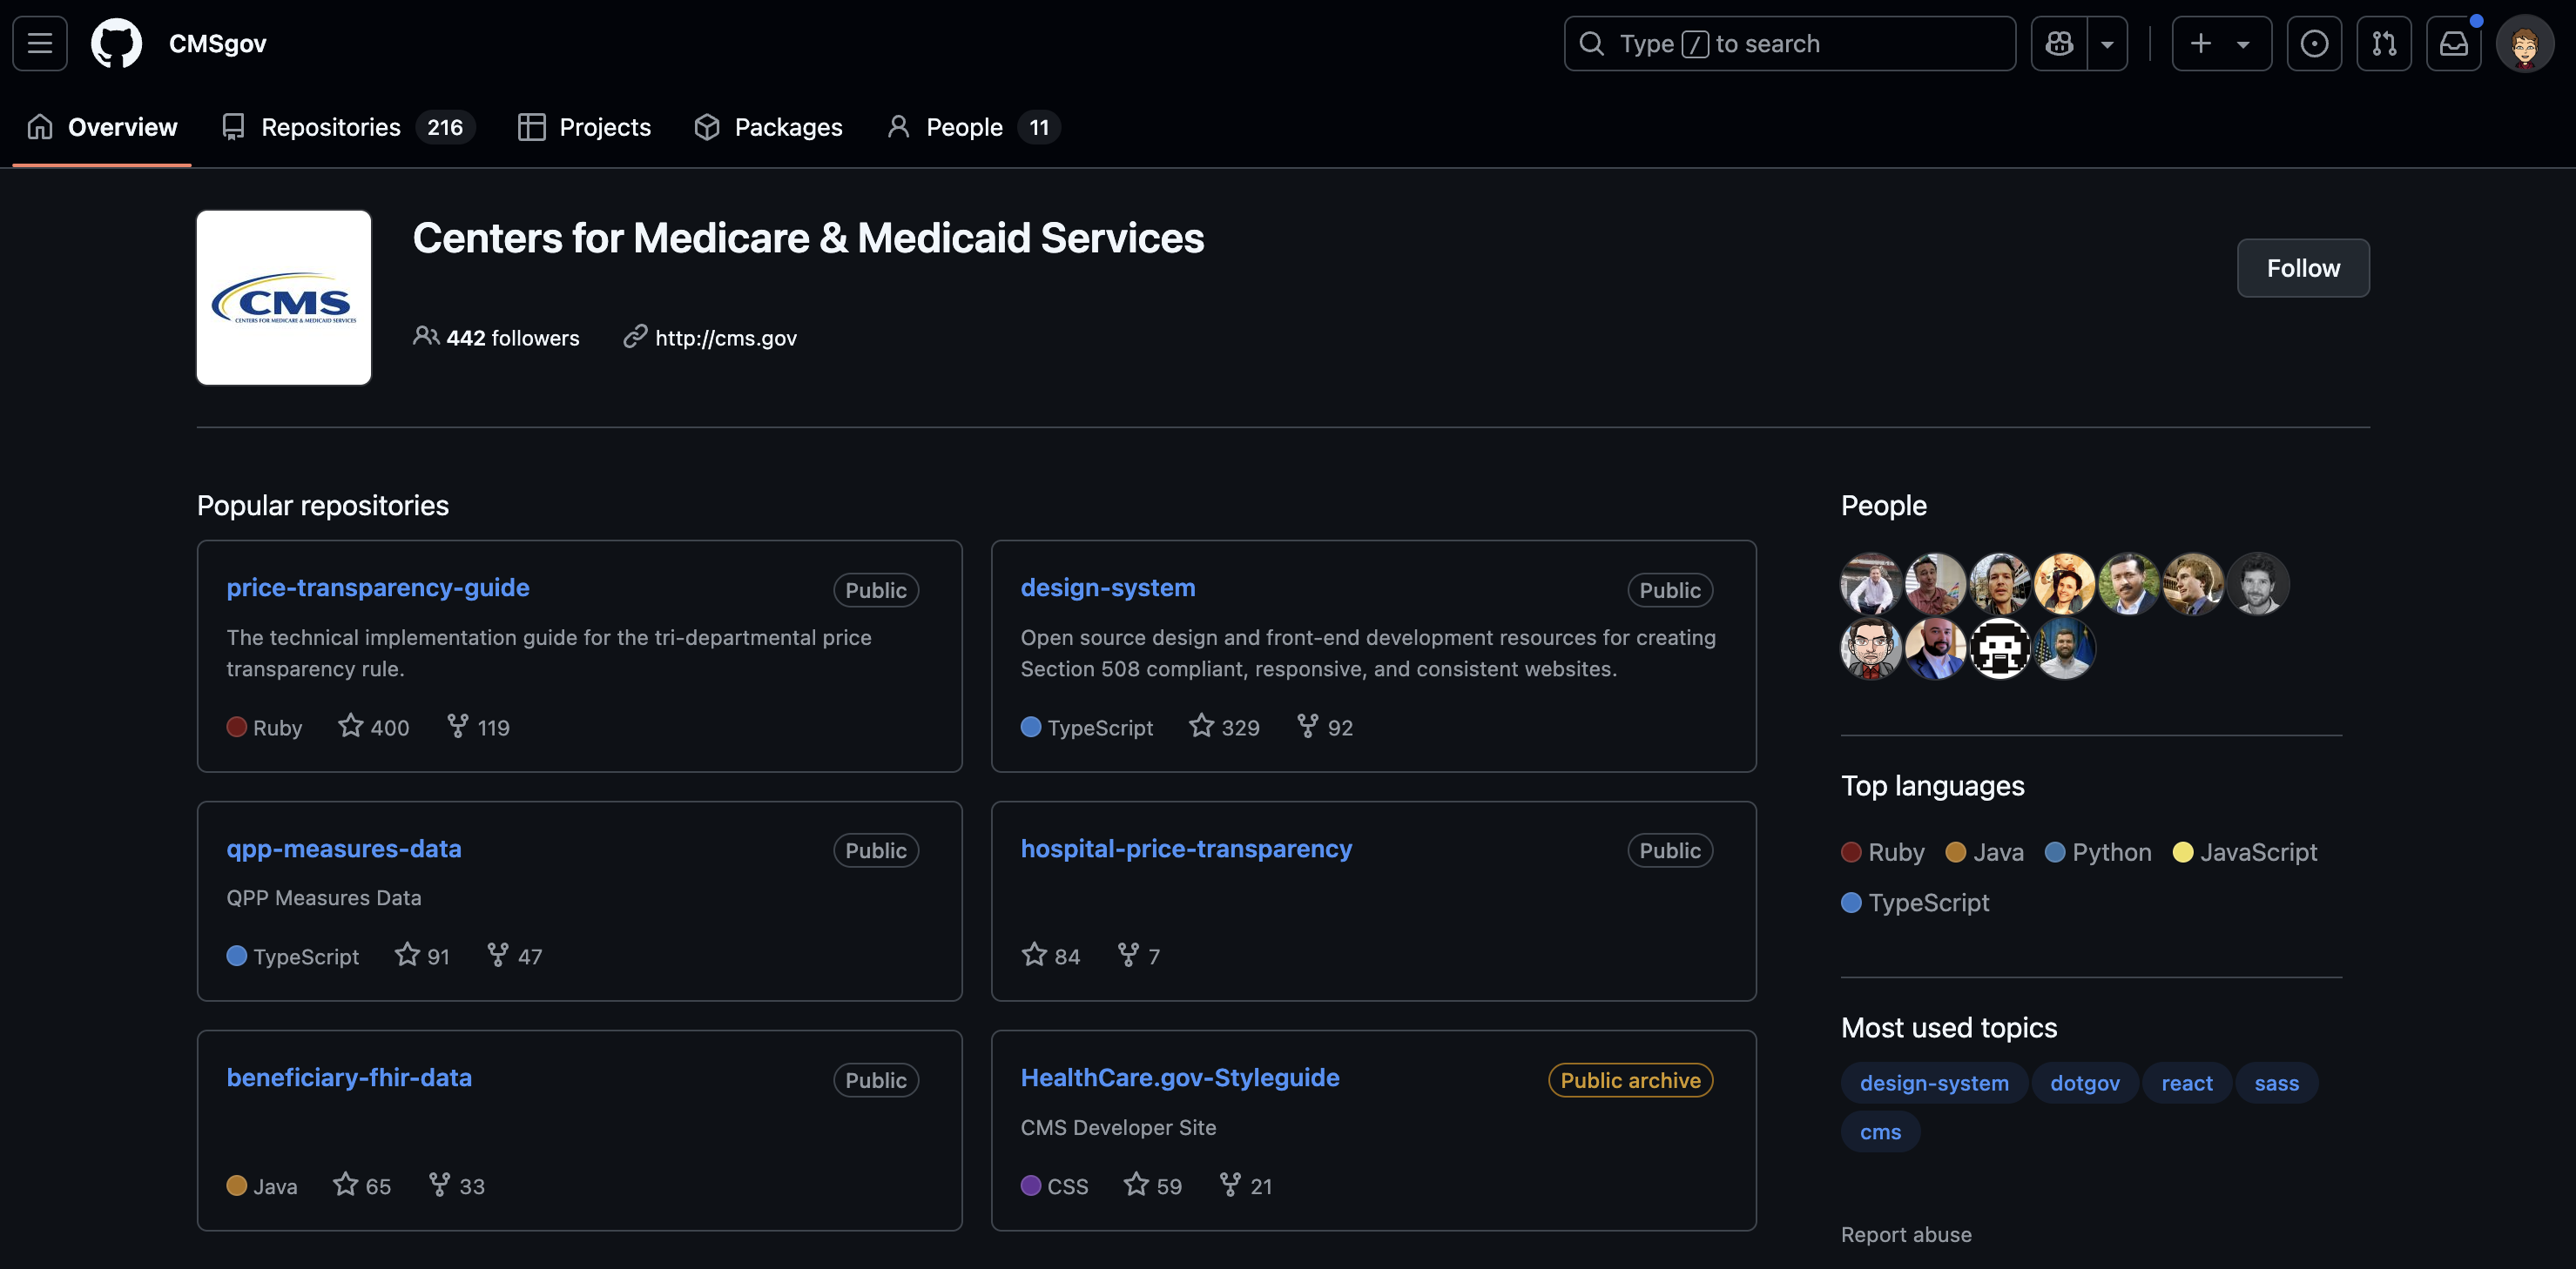This screenshot has width=2576, height=1269.
Task: View 92 forks of design-system
Action: pos(1325,727)
